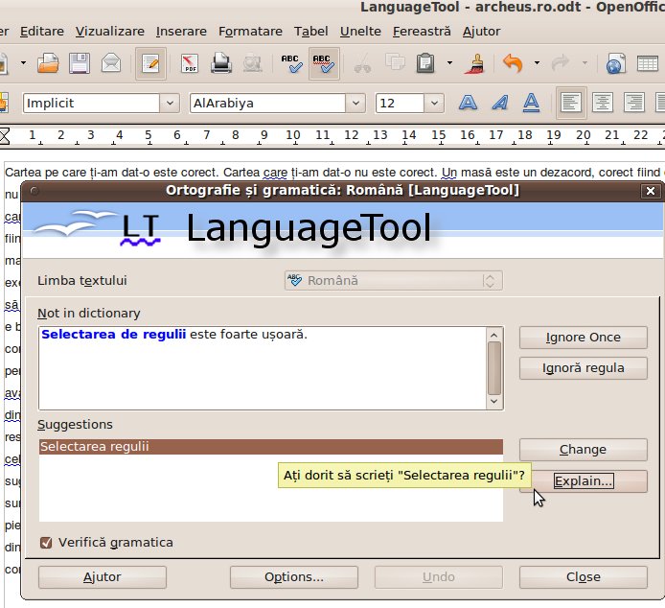665x608 pixels.
Task: Center text alignment icon
Action: [x=603, y=103]
